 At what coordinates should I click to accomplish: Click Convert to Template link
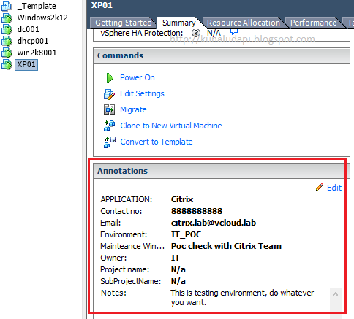point(157,142)
